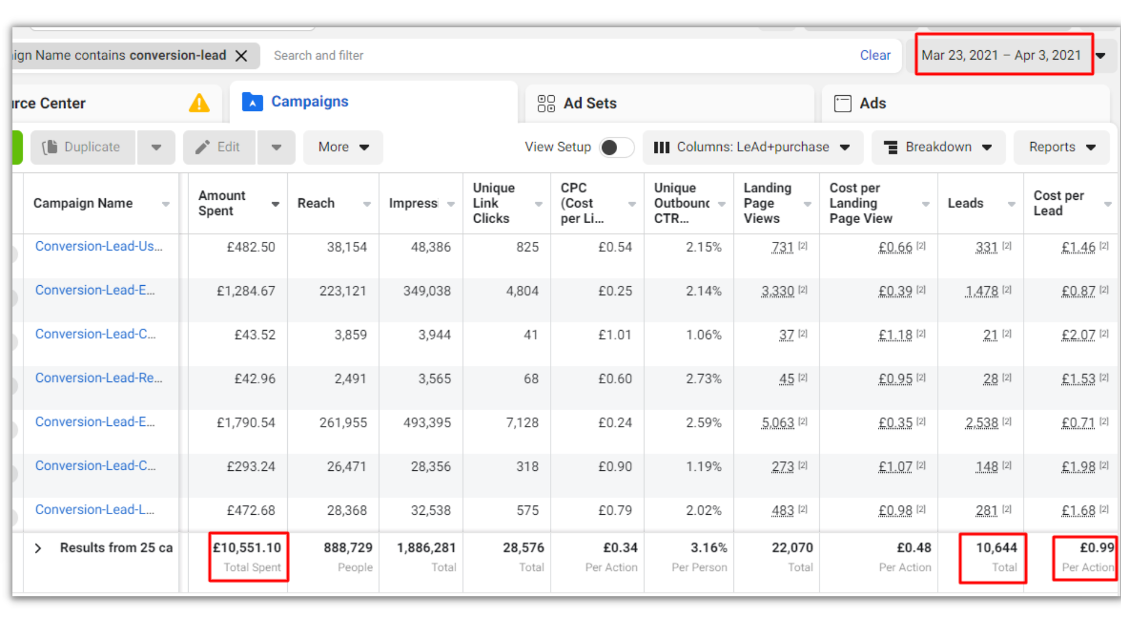Click the Columns bars icon
Image resolution: width=1121 pixels, height=631 pixels.
click(x=661, y=147)
